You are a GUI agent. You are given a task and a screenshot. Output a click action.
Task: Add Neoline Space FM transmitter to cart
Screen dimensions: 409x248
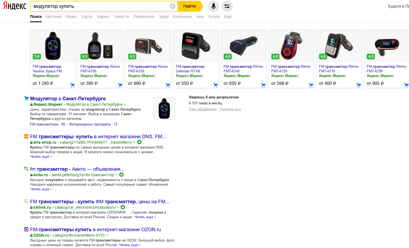[x=72, y=85]
